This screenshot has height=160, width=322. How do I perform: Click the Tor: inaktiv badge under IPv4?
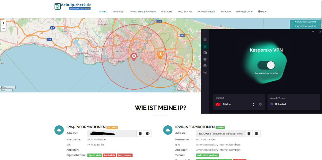tap(110, 155)
